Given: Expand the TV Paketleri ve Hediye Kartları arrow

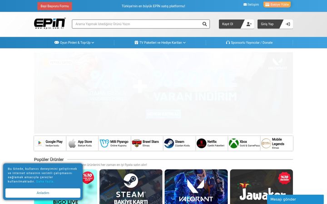Looking at the screenshot, I should [x=184, y=43].
